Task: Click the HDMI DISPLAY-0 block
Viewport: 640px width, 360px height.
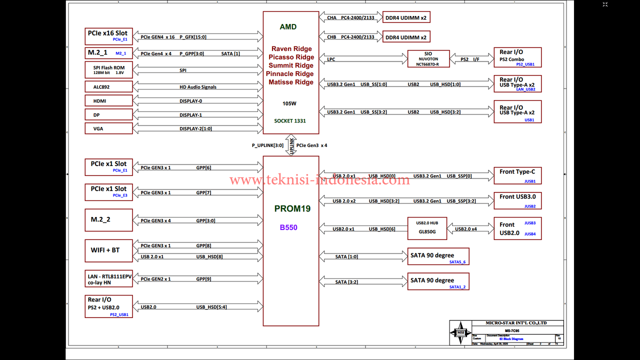Action: [108, 100]
